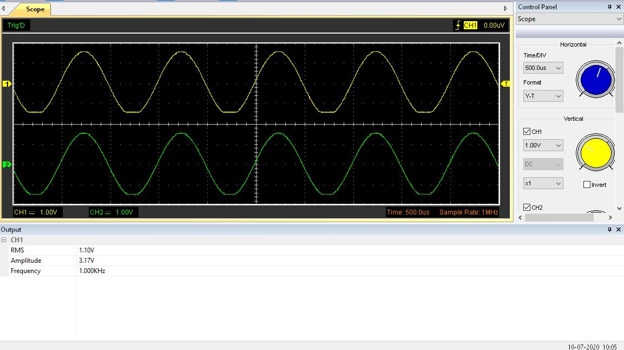Image resolution: width=624 pixels, height=350 pixels.
Task: Open the Control Panel Scope selector
Action: 569,19
